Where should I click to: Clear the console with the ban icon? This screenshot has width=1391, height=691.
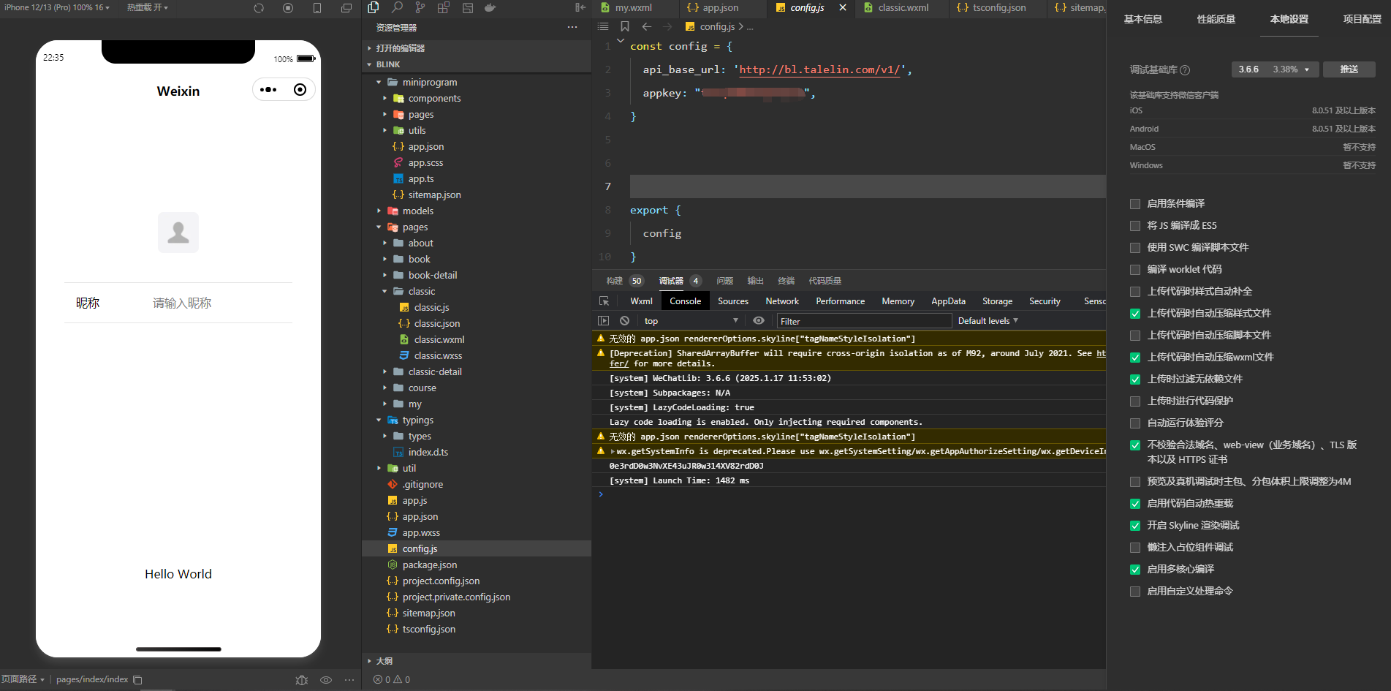624,321
